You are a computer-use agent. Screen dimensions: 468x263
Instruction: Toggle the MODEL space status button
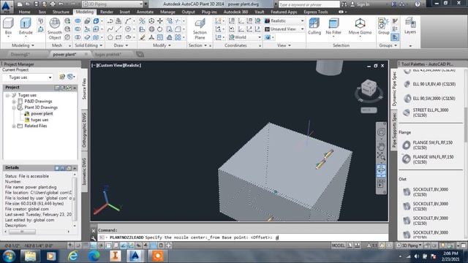pos(338,245)
